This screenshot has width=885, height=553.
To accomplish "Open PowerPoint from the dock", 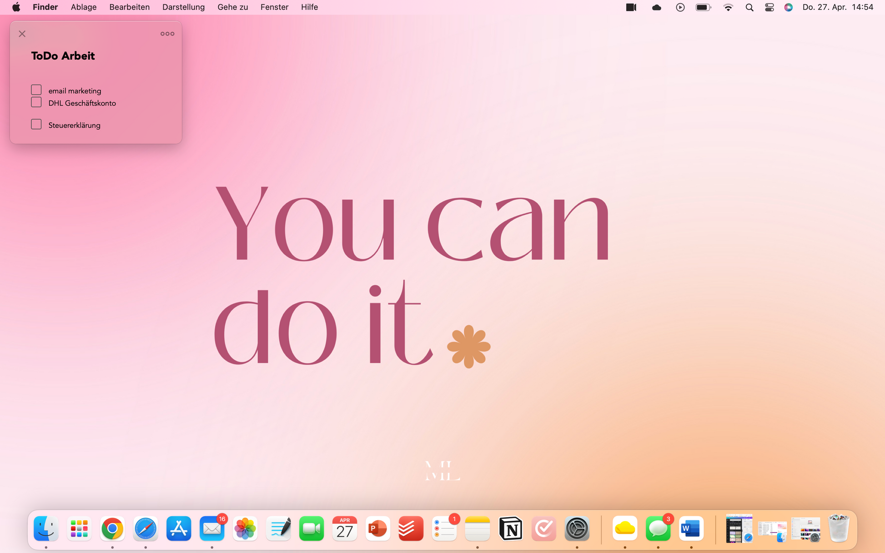I will coord(377,528).
